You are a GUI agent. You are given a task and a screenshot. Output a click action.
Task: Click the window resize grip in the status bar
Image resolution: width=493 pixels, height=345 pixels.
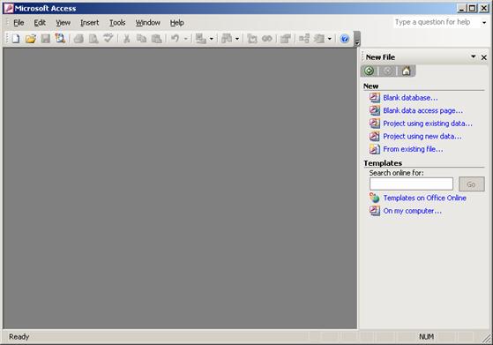point(488,339)
